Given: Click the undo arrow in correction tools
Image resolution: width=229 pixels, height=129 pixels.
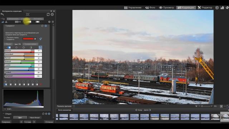Looking at the screenshot, I should click(x=2, y=14).
